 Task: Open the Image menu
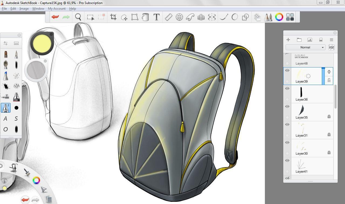24,9
